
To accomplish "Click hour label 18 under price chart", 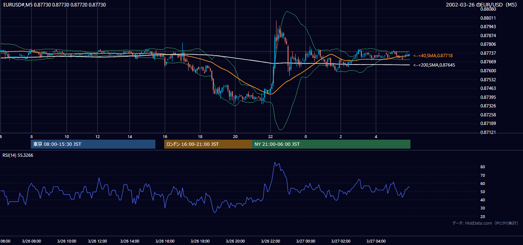I will point(200,136).
